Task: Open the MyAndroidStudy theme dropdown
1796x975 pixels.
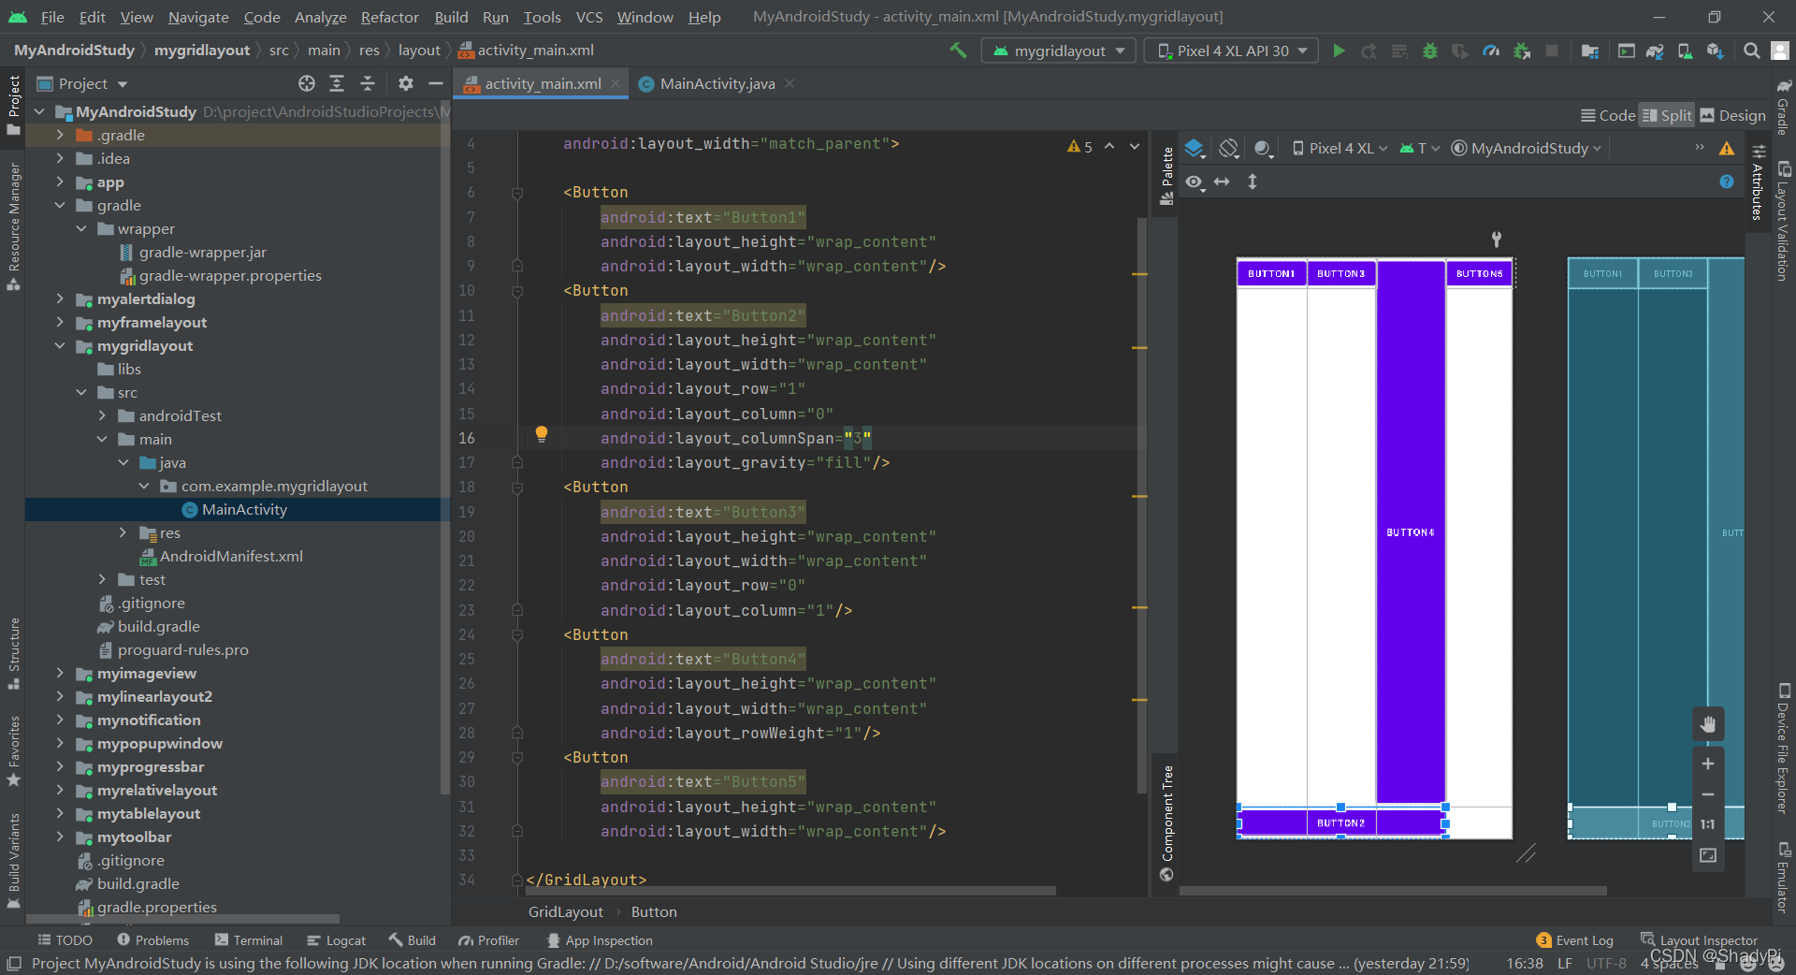Action: click(1526, 148)
